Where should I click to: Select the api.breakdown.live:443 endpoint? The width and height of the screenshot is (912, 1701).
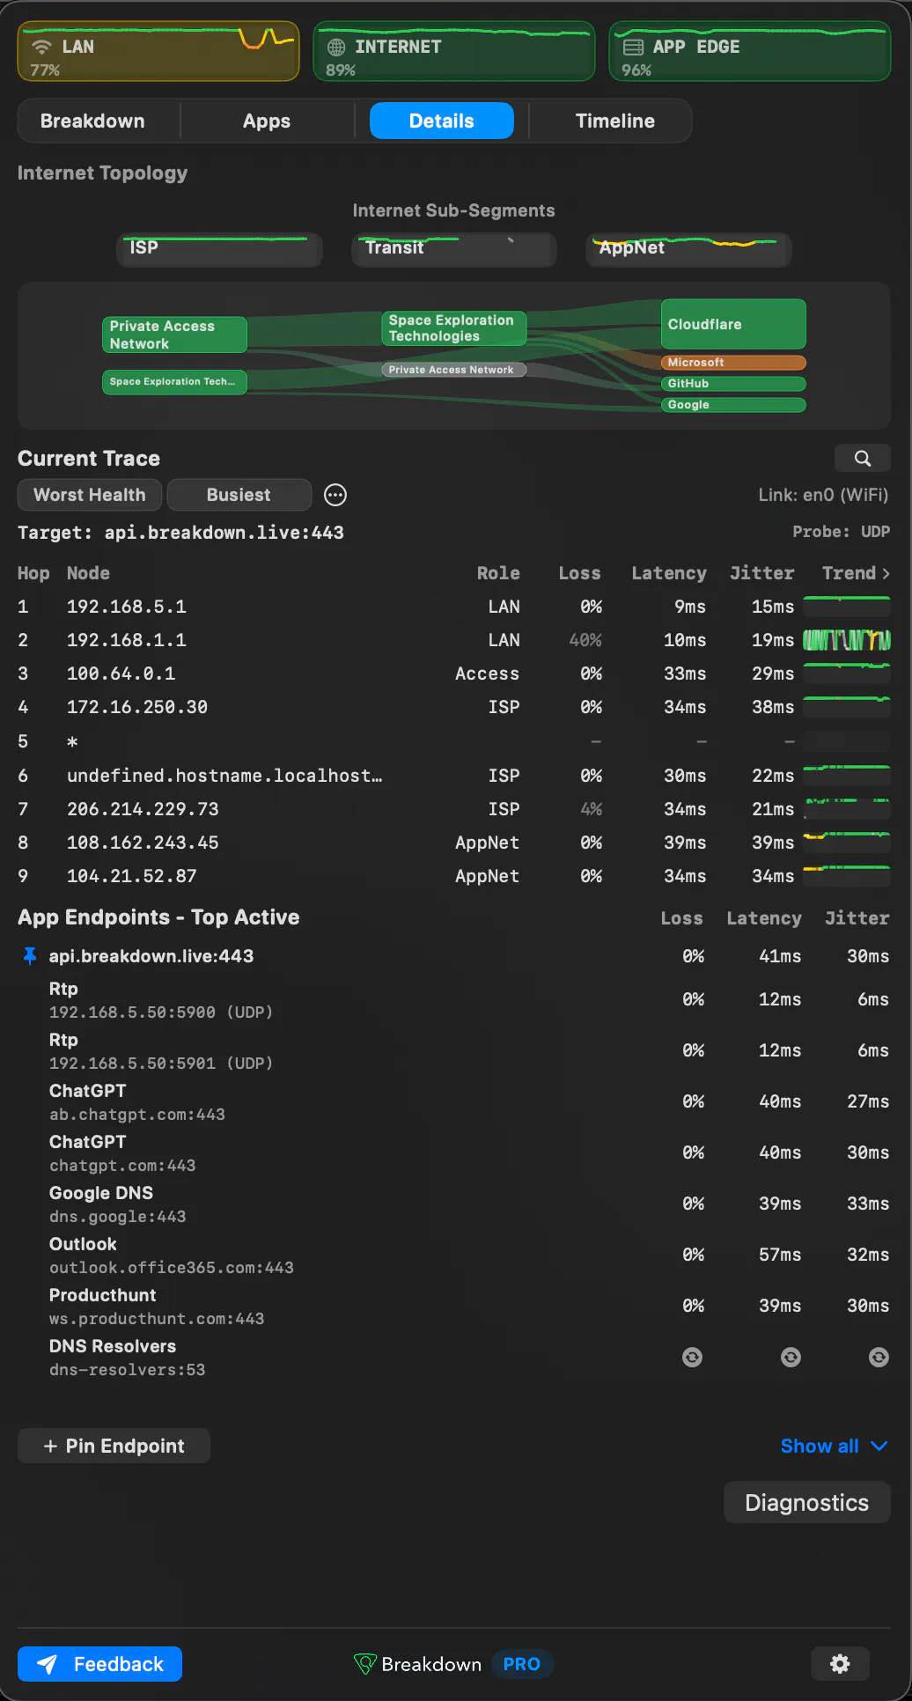point(453,956)
